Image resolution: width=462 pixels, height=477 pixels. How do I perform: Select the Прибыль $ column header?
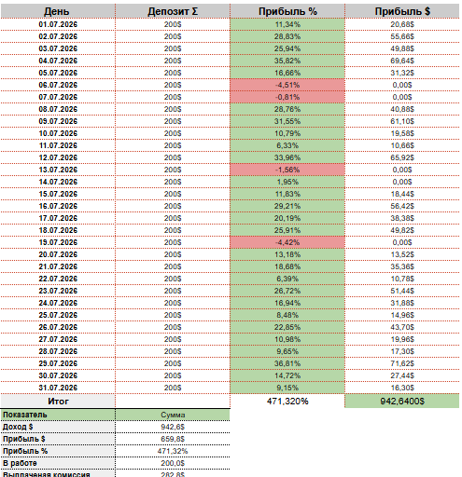pyautogui.click(x=402, y=11)
